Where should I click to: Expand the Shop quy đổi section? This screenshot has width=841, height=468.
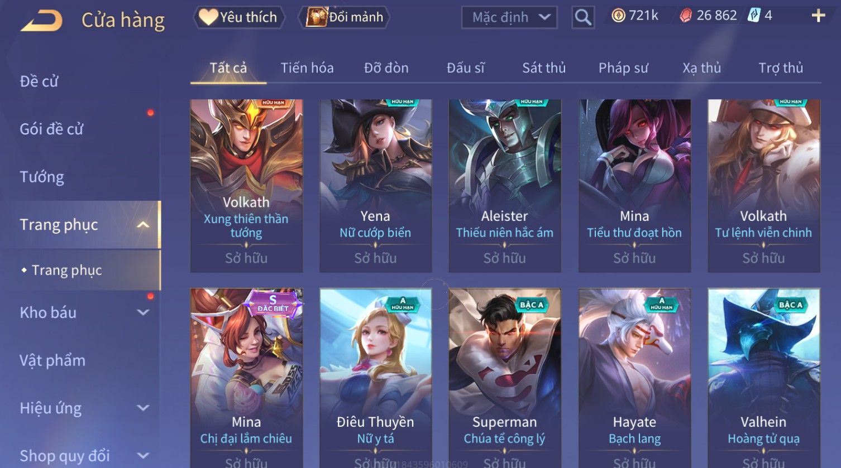coord(144,456)
